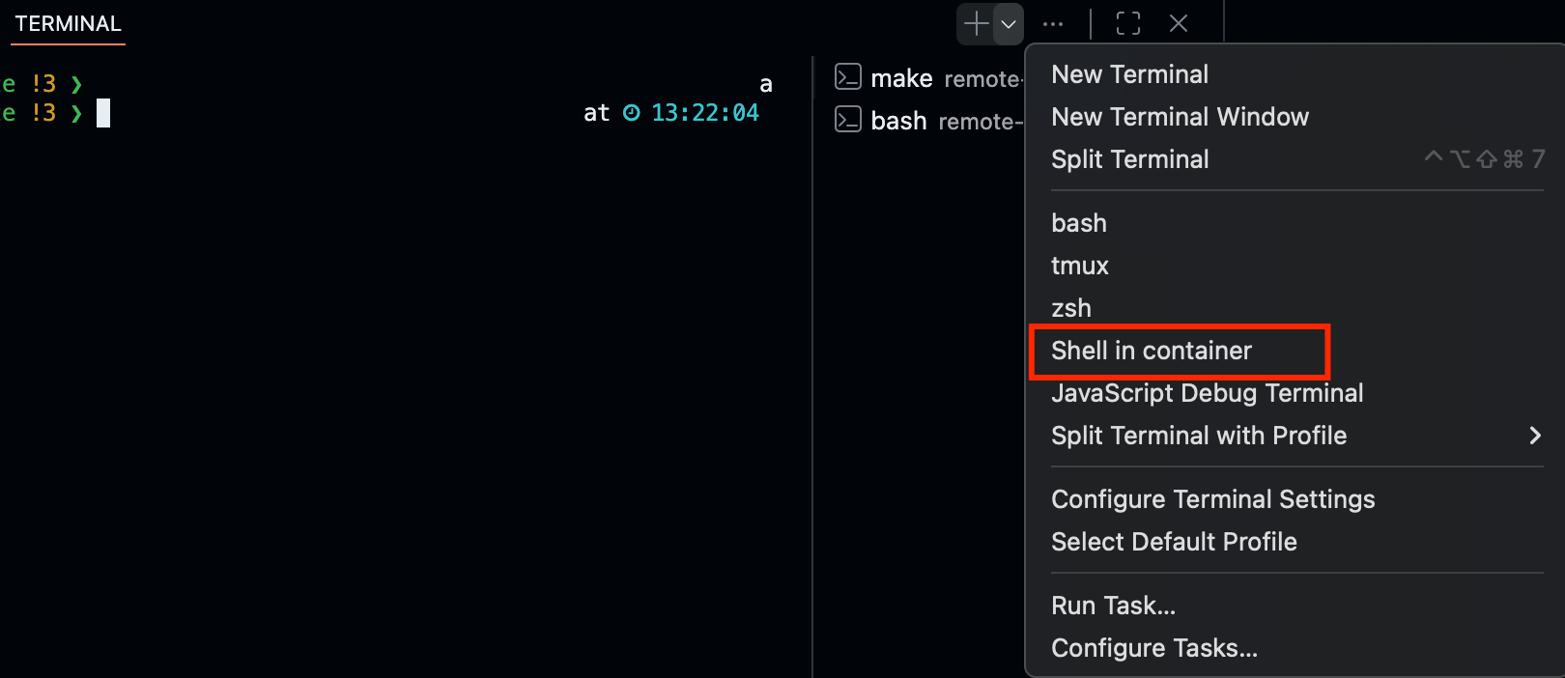Click the terminal icon beside the make session
This screenshot has width=1565, height=678.
coord(847,77)
